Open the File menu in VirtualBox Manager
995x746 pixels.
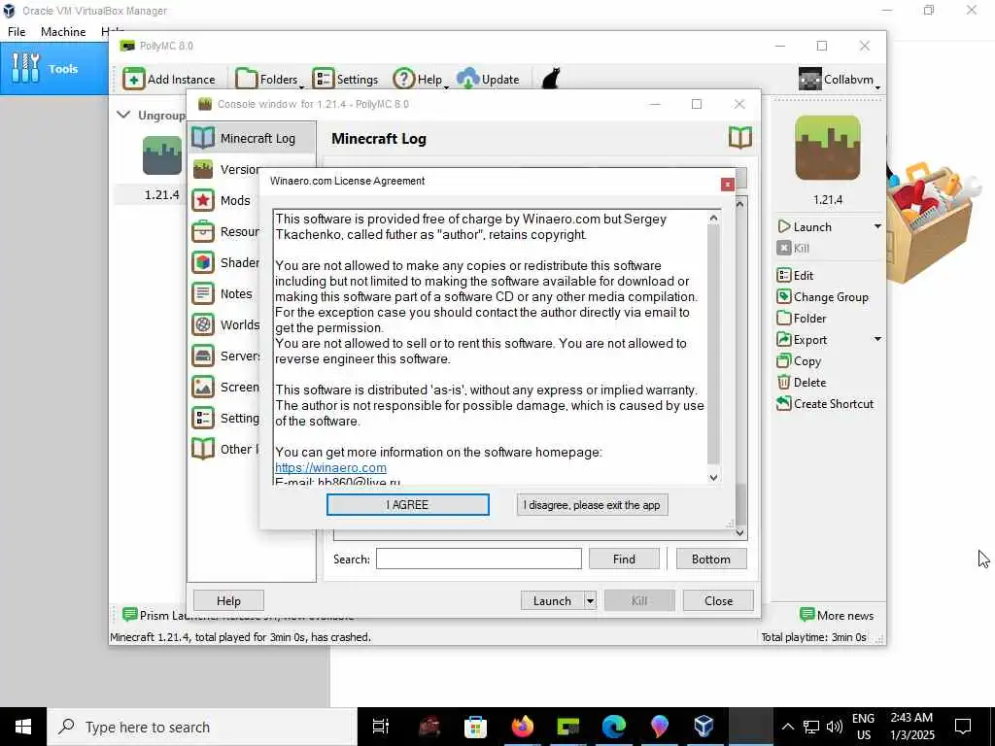click(17, 32)
